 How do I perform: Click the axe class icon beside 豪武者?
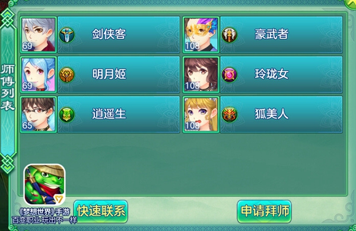point(229,35)
